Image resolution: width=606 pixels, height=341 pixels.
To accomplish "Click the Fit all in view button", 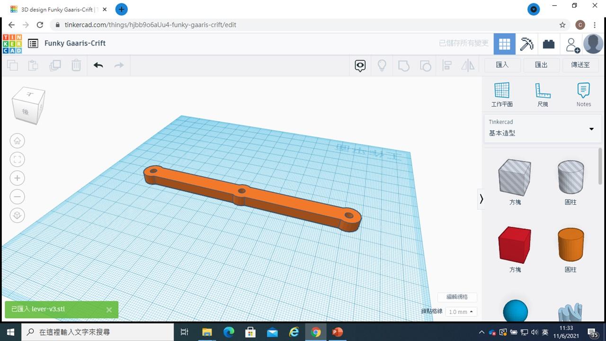I will click(x=18, y=160).
